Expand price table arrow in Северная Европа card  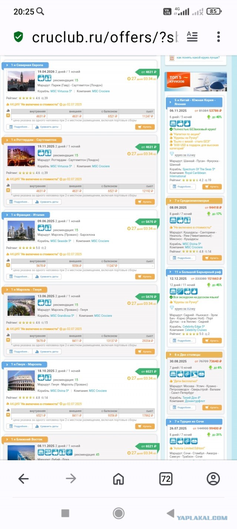(8, 116)
